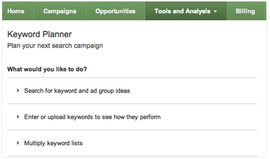Expand triangle beside Enter or upload keywords
This screenshot has width=270, height=159.
click(18, 117)
